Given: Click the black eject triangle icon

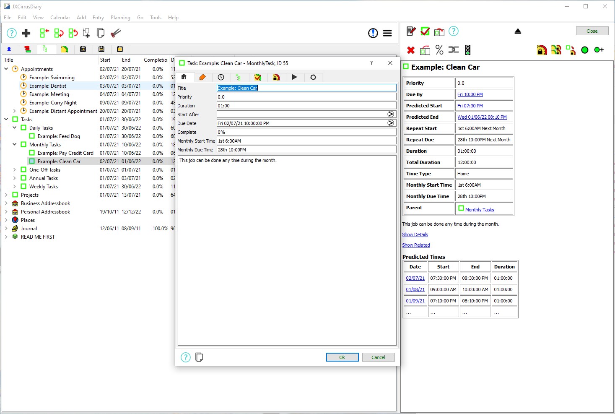Looking at the screenshot, I should coord(518,31).
